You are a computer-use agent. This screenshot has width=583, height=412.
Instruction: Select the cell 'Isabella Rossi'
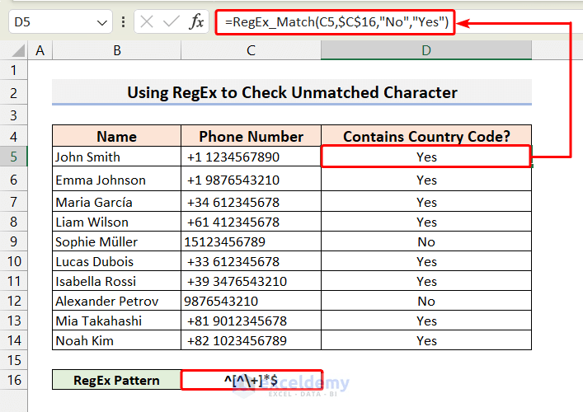pos(117,281)
